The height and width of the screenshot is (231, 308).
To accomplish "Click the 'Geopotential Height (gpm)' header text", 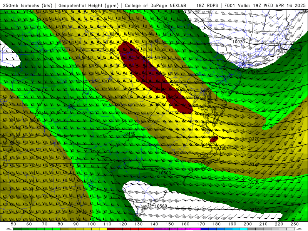I will (x=89, y=5).
